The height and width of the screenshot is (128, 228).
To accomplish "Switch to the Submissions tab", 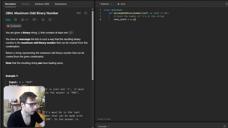I will pos(61,4).
